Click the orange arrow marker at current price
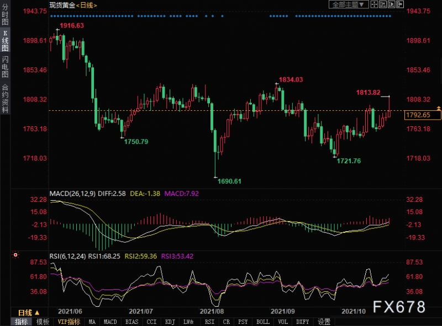This screenshot has height=326, width=442. pyautogui.click(x=438, y=108)
